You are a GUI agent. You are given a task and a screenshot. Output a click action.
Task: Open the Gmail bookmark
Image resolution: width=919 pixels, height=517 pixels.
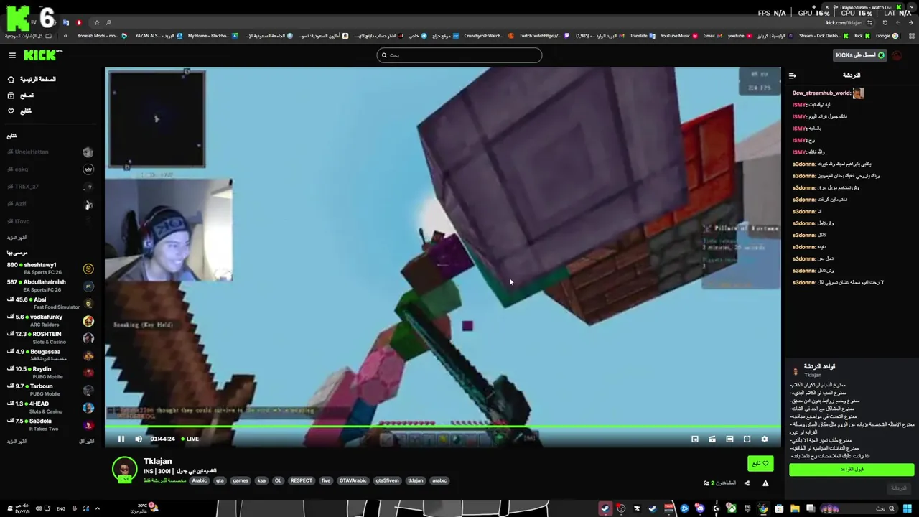(x=712, y=36)
